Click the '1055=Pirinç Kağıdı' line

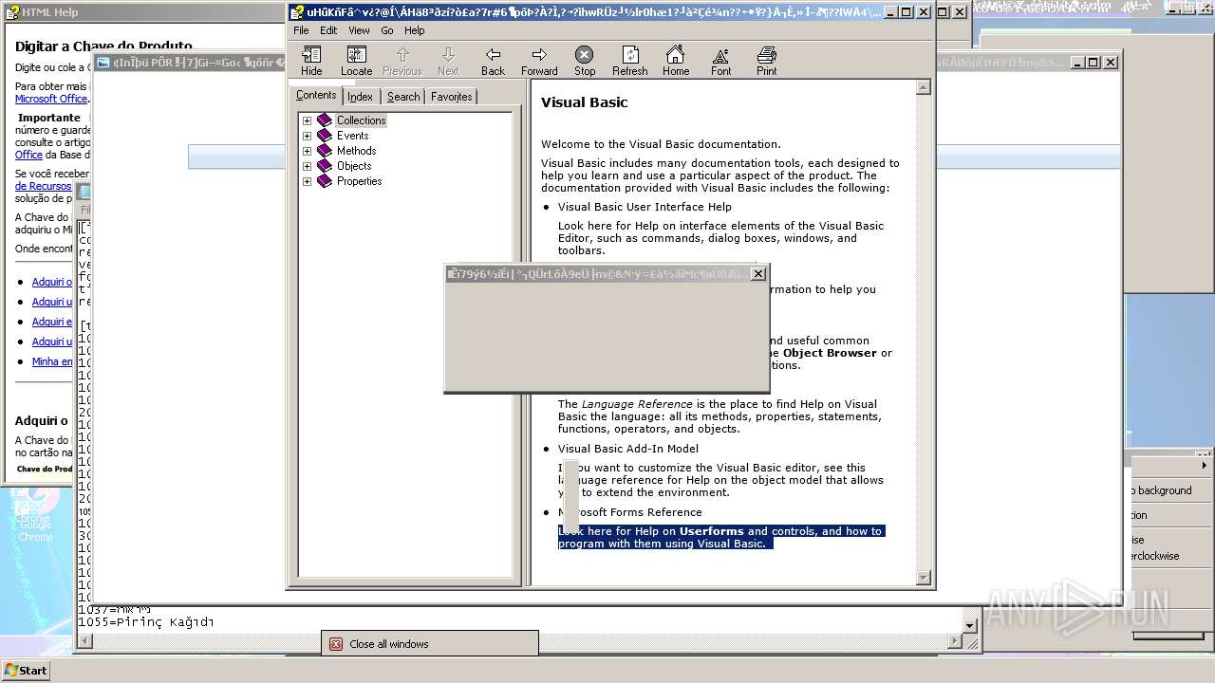[x=146, y=622]
